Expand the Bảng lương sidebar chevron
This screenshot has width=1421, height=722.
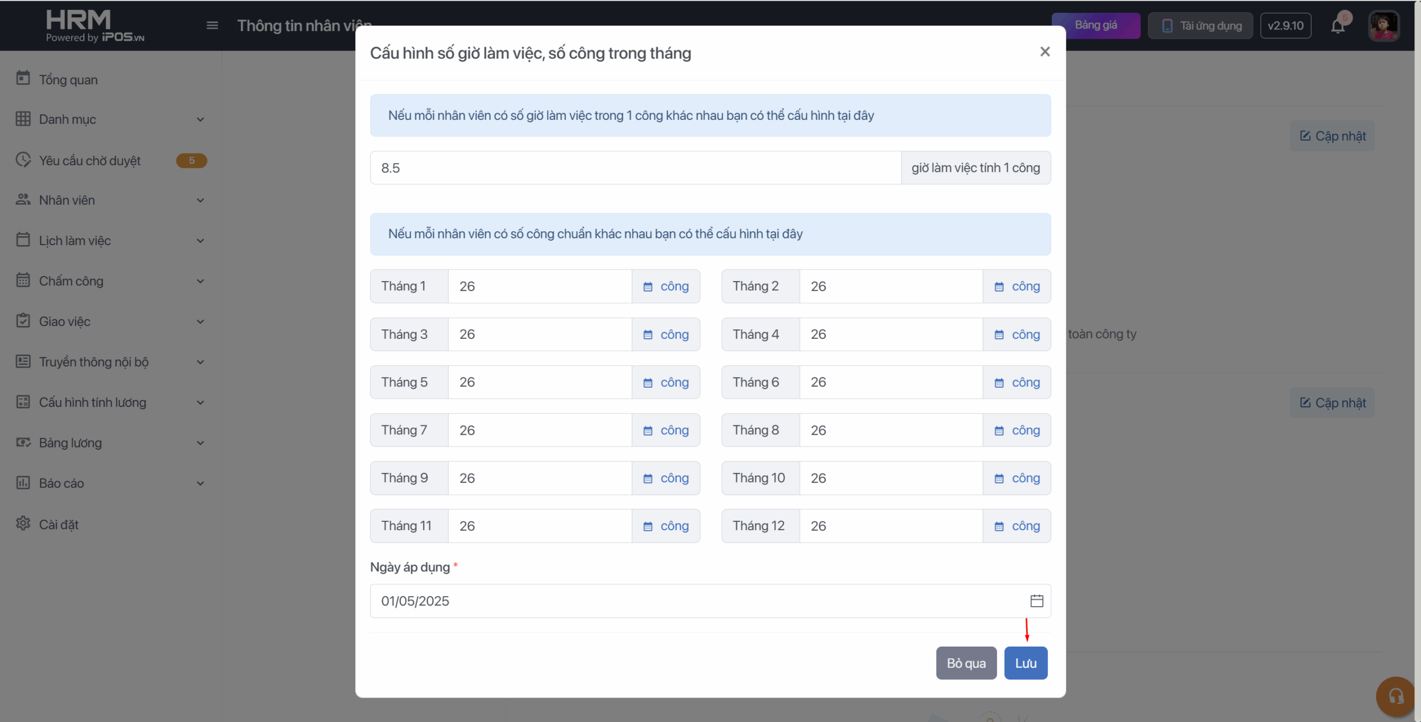(200, 443)
